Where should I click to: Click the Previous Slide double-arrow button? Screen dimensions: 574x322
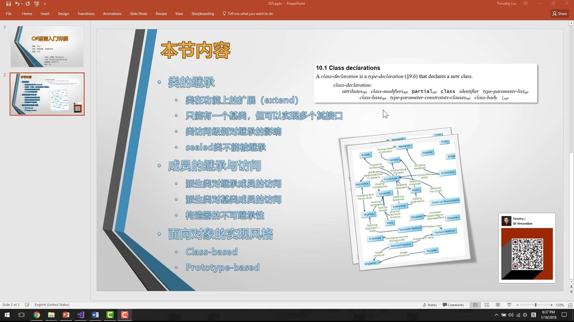(571, 287)
